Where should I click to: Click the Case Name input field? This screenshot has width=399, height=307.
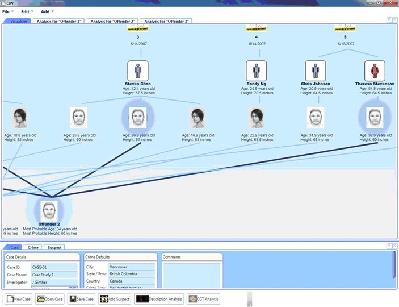point(54,275)
